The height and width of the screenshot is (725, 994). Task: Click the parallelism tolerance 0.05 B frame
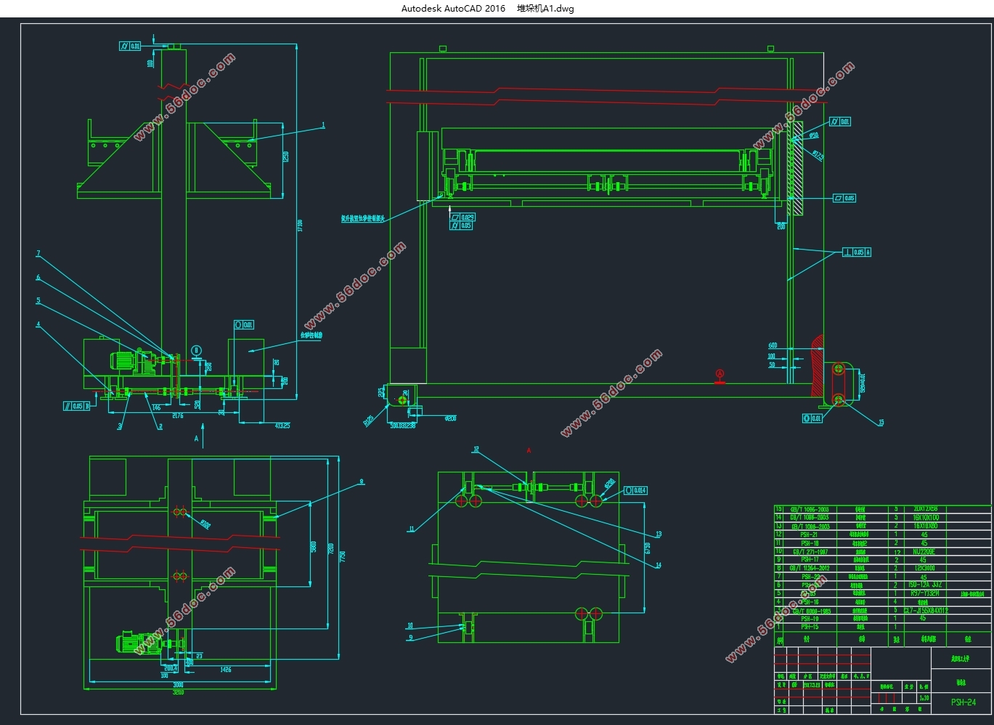pyautogui.click(x=77, y=406)
